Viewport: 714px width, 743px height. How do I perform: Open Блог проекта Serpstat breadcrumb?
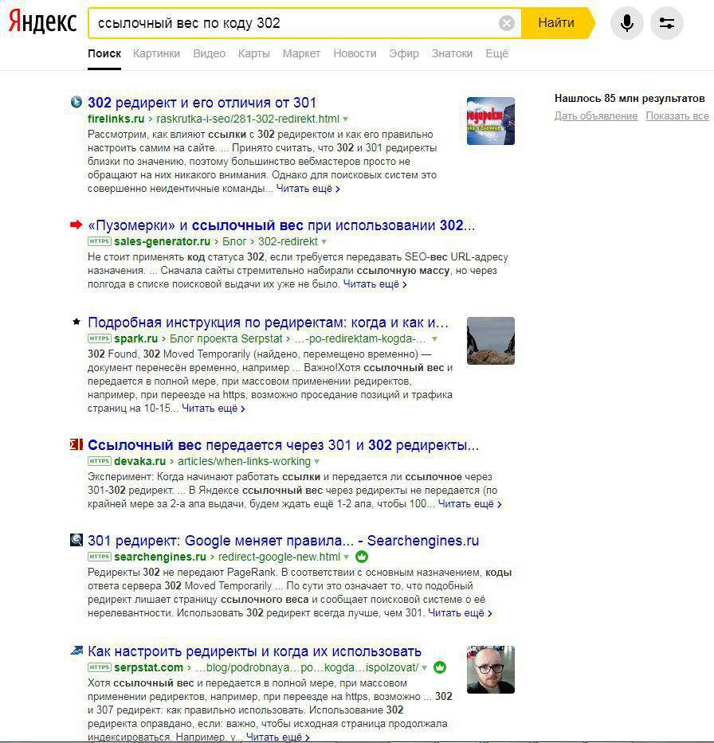tap(226, 338)
